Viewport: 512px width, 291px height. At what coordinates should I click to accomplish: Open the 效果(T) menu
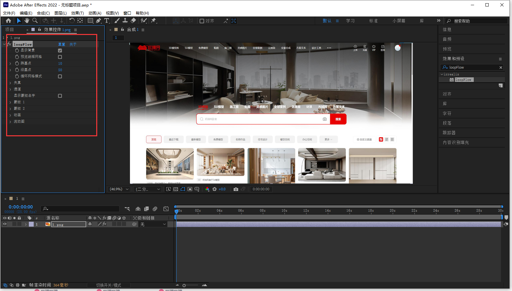(77, 13)
